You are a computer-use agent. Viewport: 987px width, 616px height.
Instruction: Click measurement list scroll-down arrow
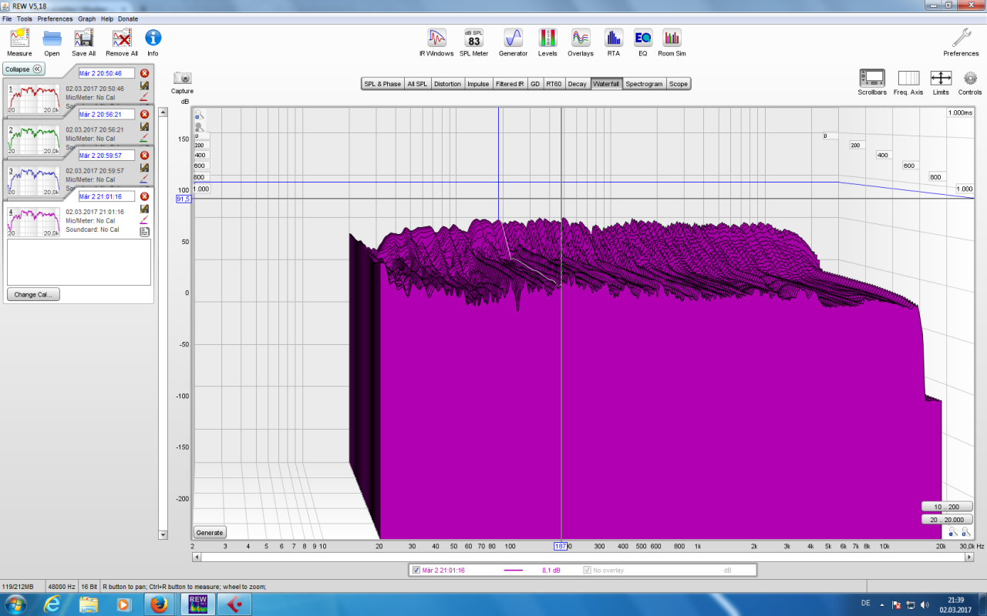point(163,534)
